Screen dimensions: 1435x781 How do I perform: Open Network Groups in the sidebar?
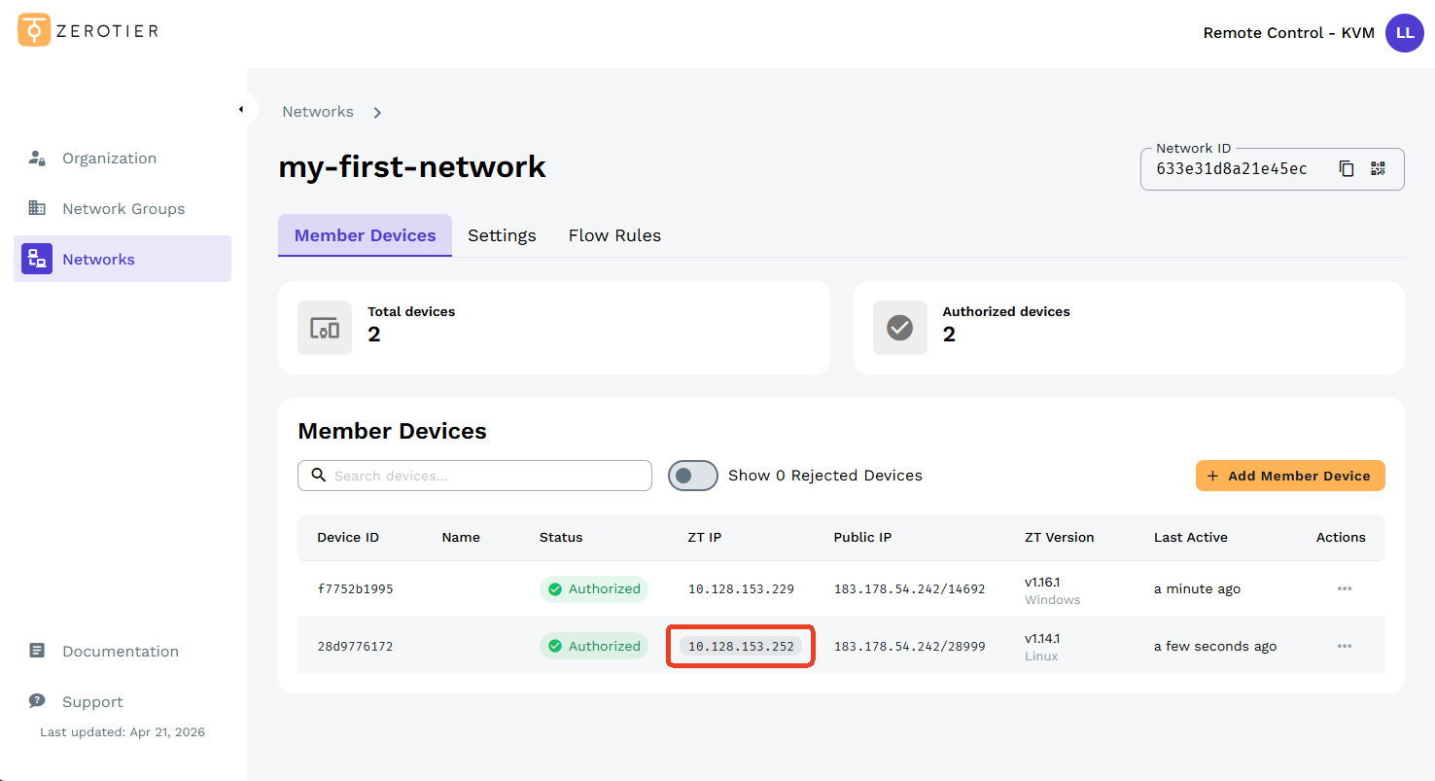tap(122, 209)
